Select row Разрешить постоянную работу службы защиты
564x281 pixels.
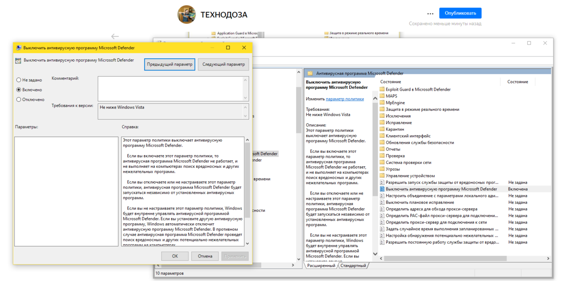pyautogui.click(x=464, y=242)
